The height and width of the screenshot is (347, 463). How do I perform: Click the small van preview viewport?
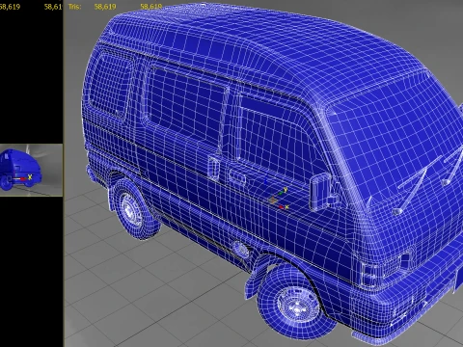(x=31, y=170)
